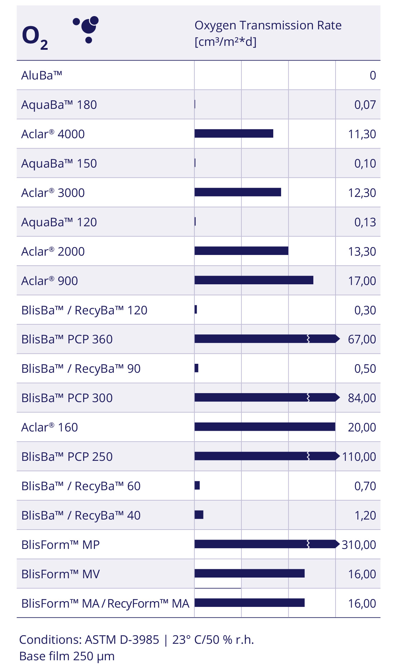Select the AquaBa 120 row label
This screenshot has height=671, width=395.
(x=59, y=222)
